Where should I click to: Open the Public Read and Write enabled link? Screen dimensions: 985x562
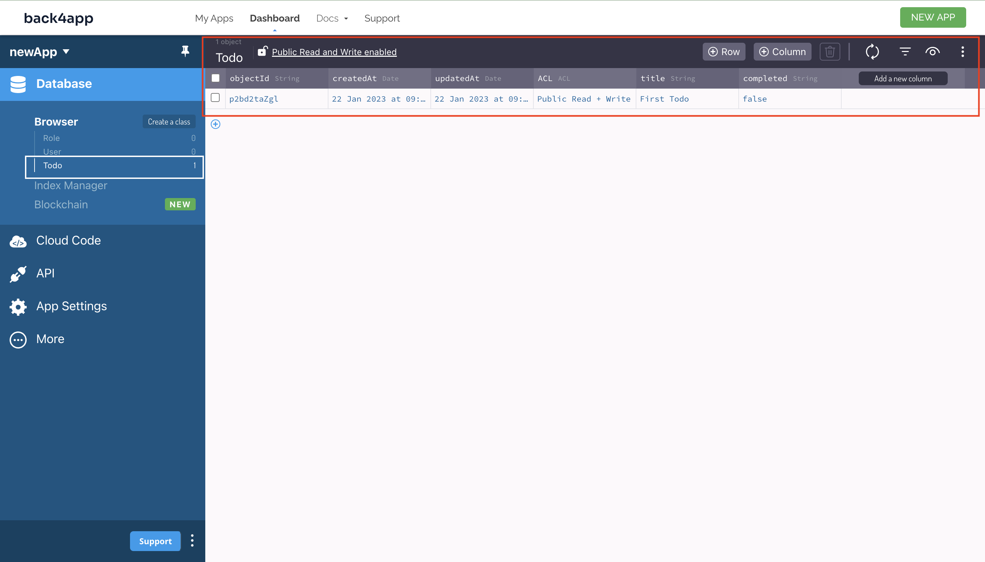coord(334,52)
